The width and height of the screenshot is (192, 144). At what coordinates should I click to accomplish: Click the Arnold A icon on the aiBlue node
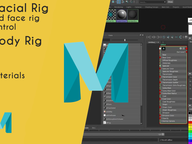164,49
